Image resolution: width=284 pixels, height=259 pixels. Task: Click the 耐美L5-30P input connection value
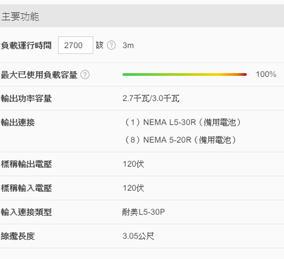pos(143,212)
